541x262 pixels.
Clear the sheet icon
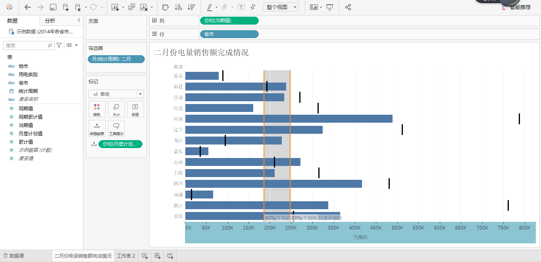pyautogui.click(x=144, y=7)
